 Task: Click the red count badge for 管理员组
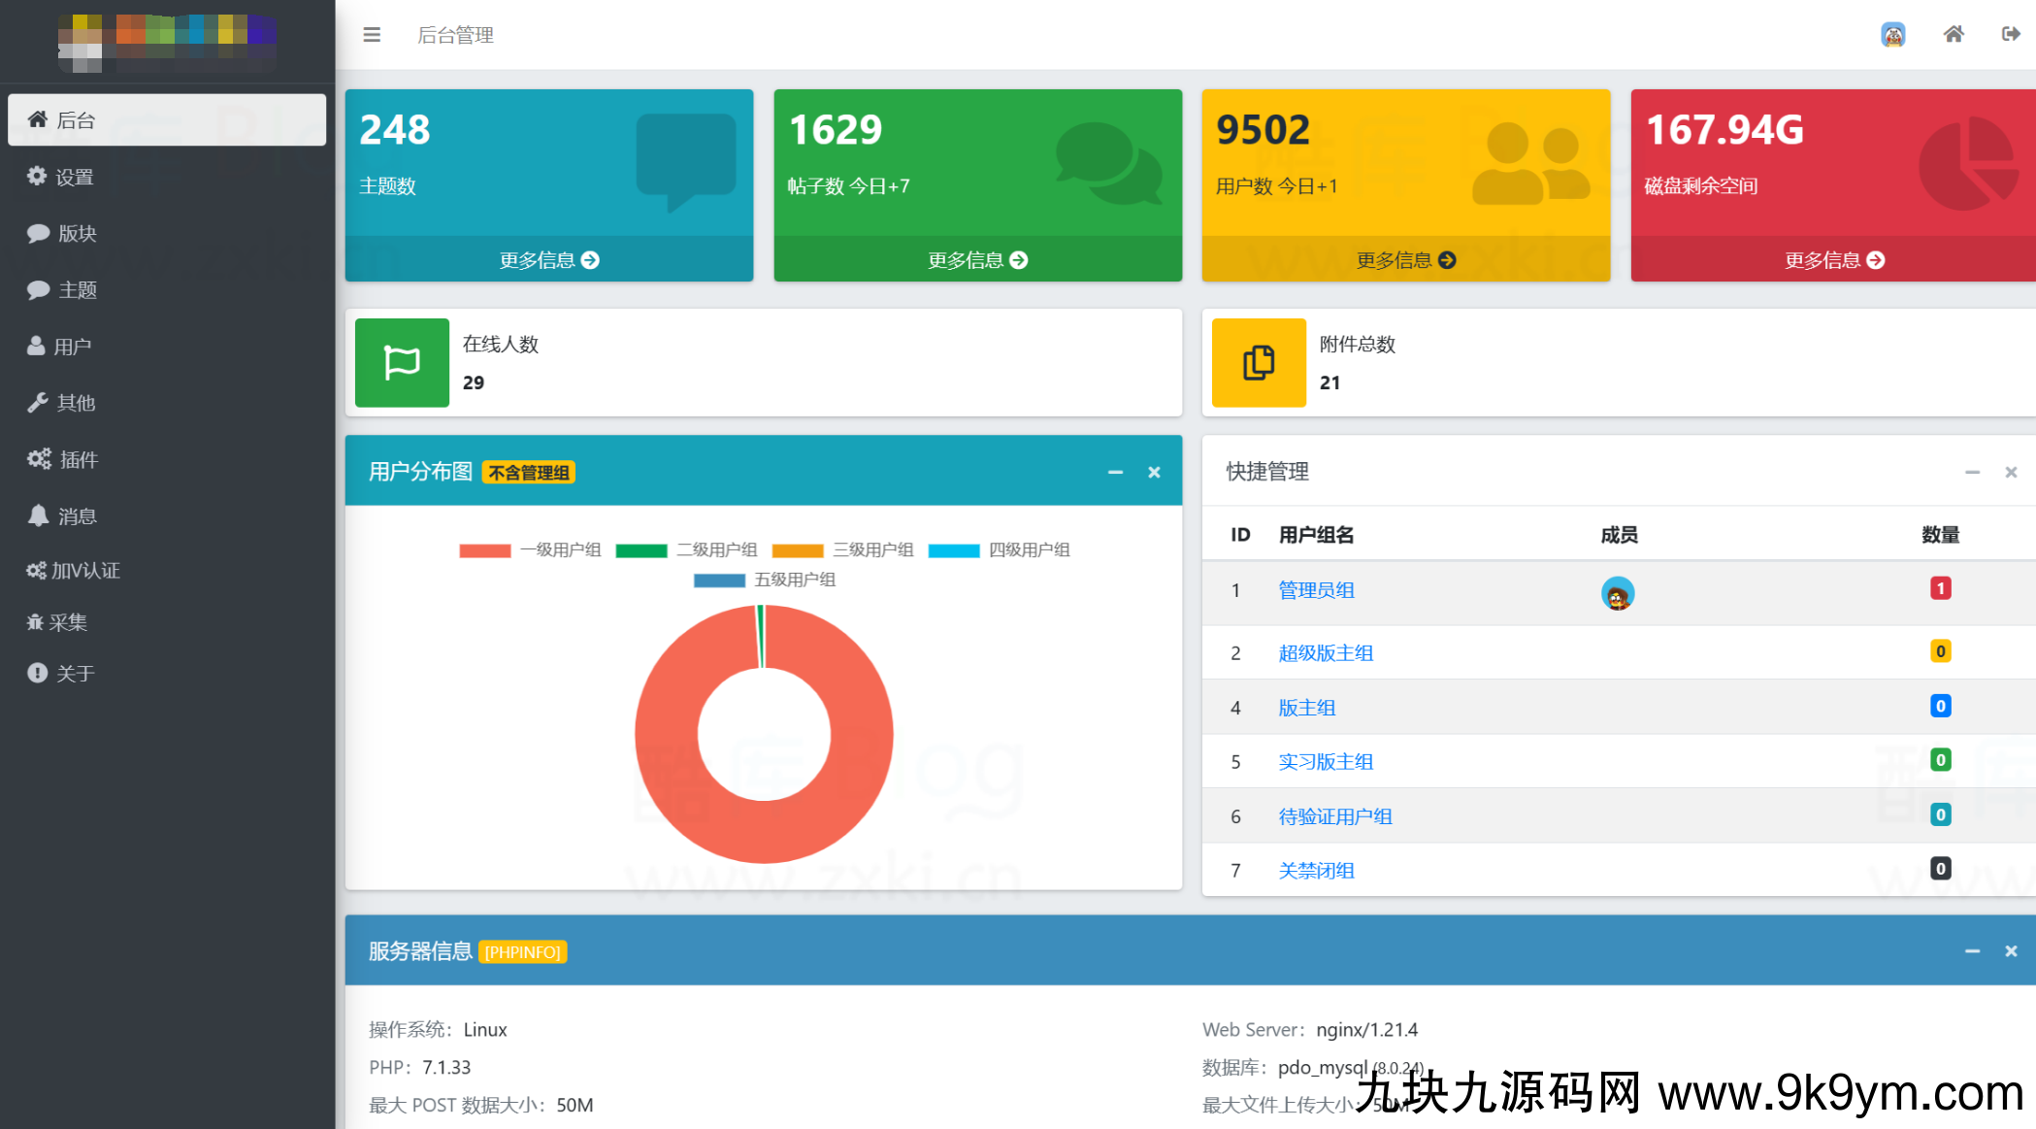(1940, 588)
